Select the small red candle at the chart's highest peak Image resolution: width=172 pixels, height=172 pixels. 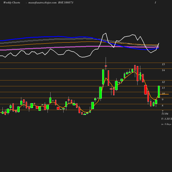[x=106, y=66]
